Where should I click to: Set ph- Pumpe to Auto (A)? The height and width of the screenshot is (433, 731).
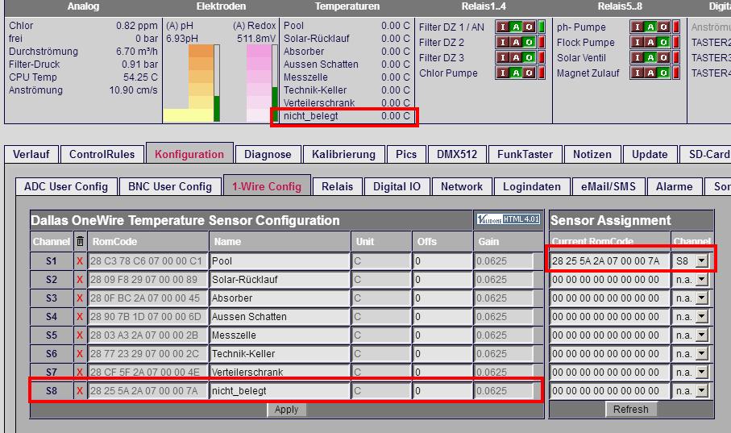point(650,27)
